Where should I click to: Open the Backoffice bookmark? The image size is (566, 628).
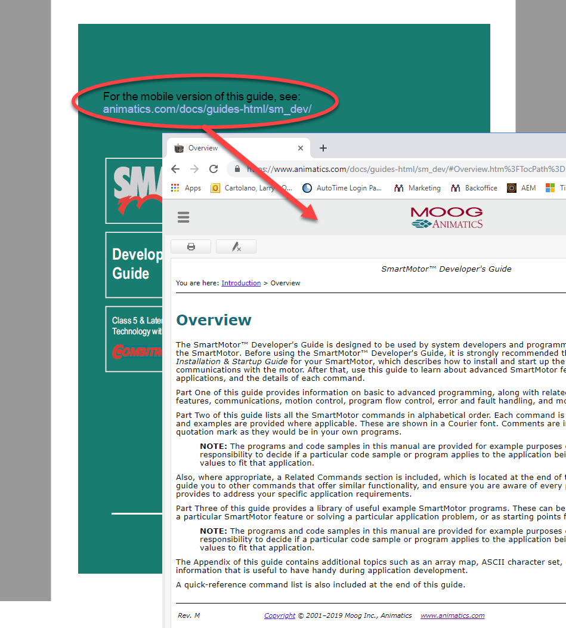pos(474,188)
